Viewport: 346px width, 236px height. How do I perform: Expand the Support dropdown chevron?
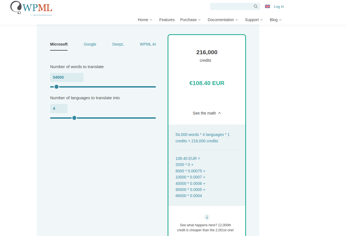(x=261, y=20)
